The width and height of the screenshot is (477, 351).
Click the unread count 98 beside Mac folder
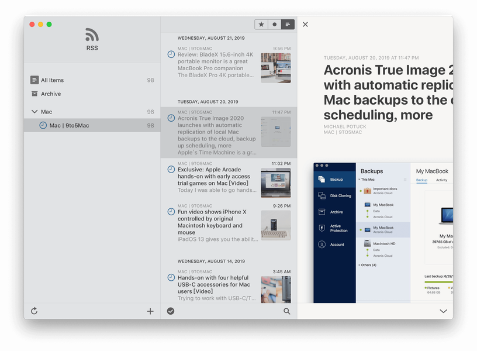tap(151, 112)
